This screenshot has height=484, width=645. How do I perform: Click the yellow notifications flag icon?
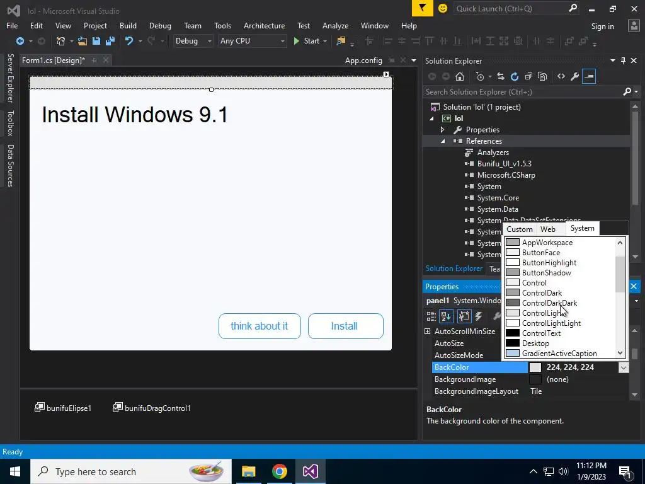click(423, 8)
